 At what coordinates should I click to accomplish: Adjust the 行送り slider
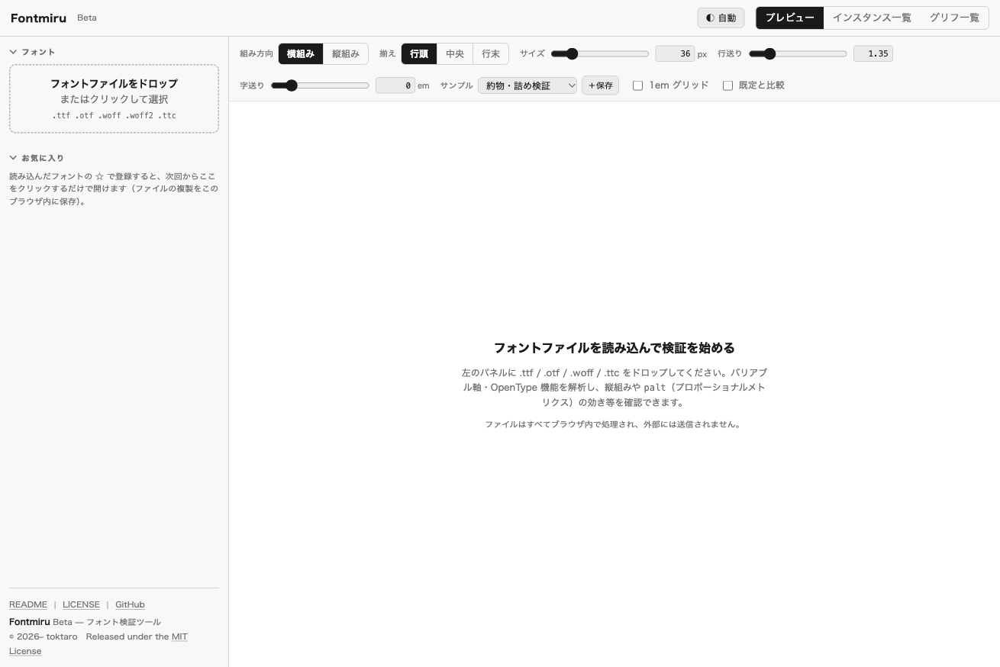pyautogui.click(x=798, y=53)
